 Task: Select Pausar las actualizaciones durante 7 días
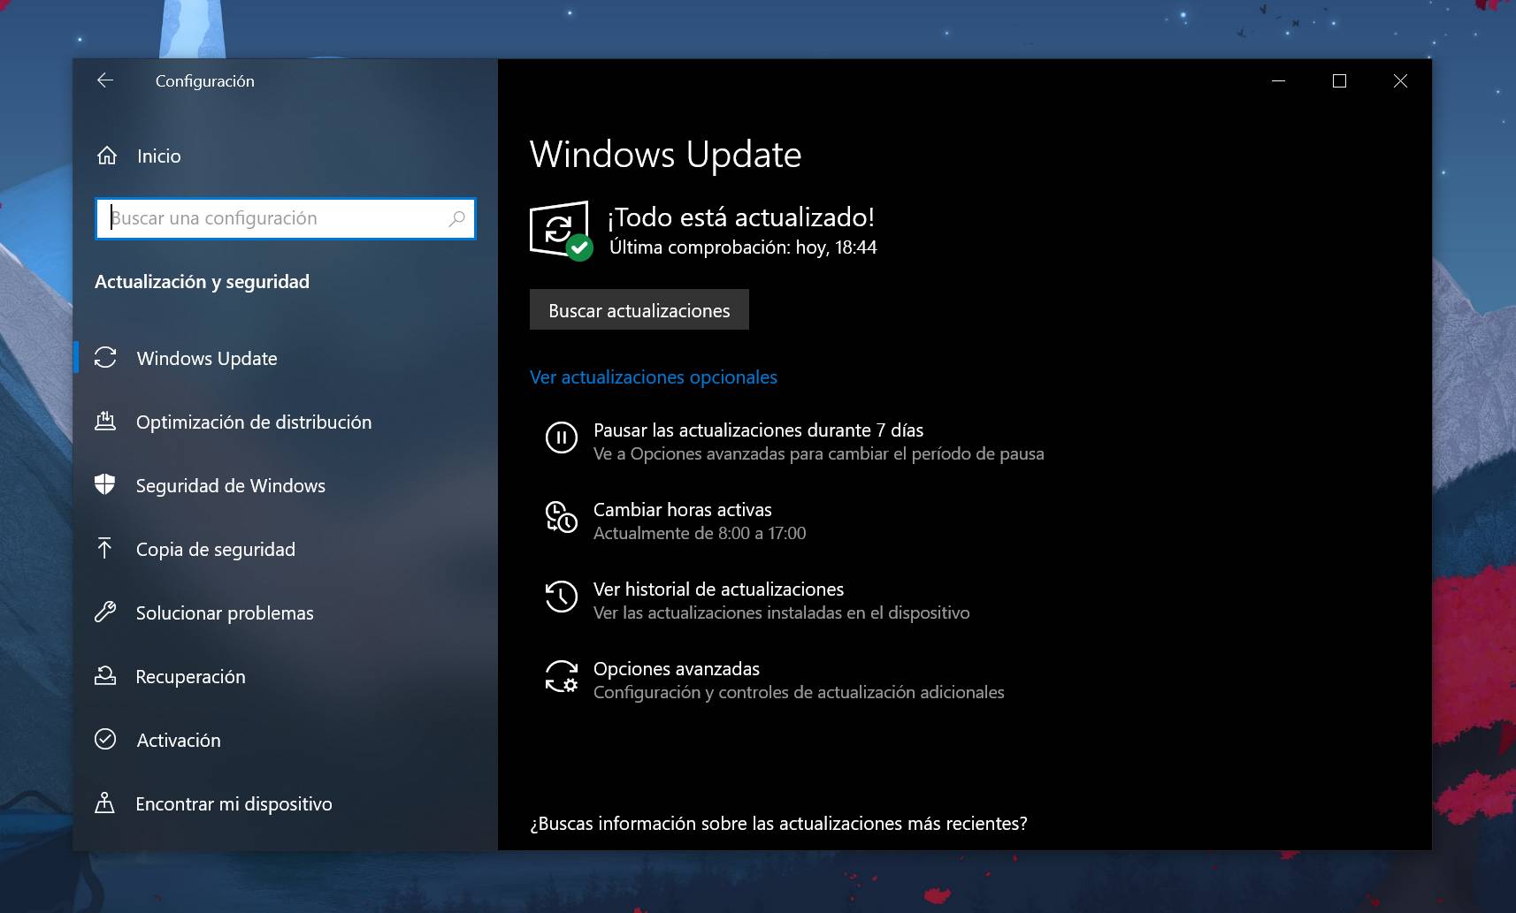(758, 430)
